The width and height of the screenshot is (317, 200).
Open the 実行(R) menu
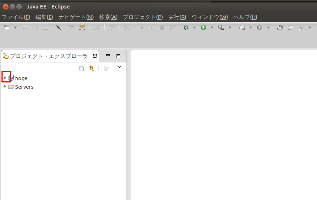click(x=177, y=17)
